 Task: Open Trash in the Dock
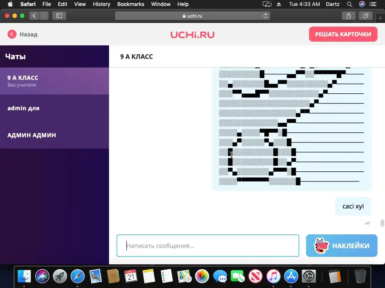360,276
